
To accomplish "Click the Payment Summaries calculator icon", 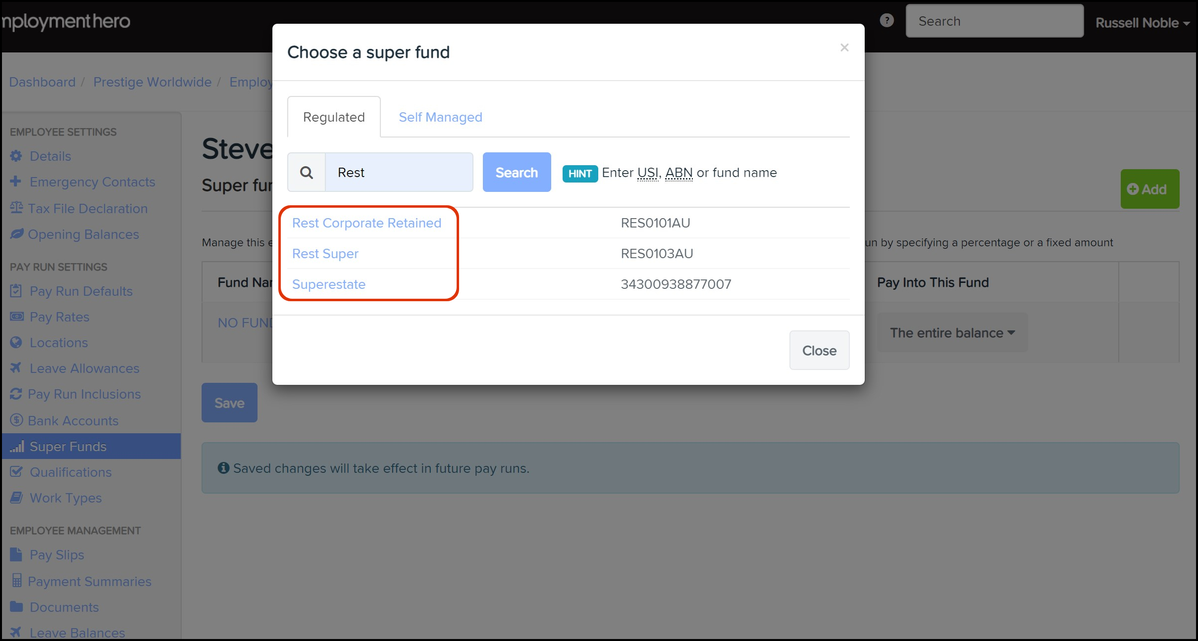I will (x=16, y=581).
